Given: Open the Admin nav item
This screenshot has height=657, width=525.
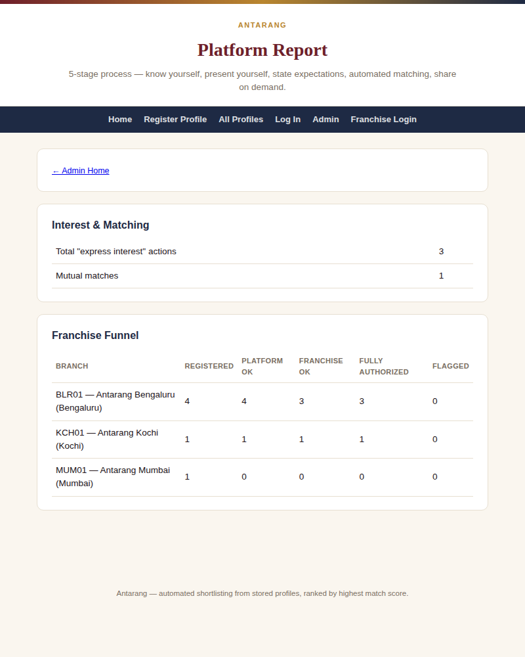Looking at the screenshot, I should pos(325,120).
